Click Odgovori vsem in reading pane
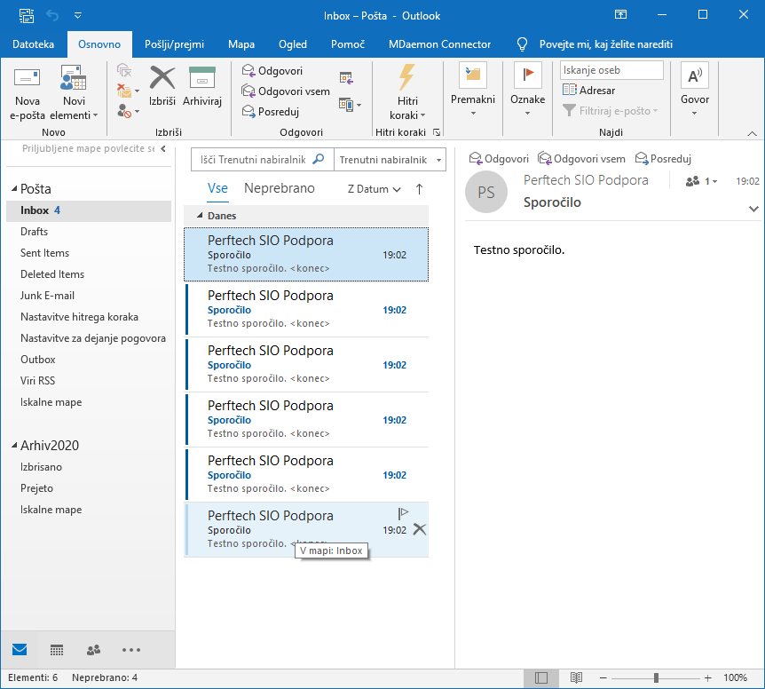Viewport: 765px width, 689px height. pos(581,159)
